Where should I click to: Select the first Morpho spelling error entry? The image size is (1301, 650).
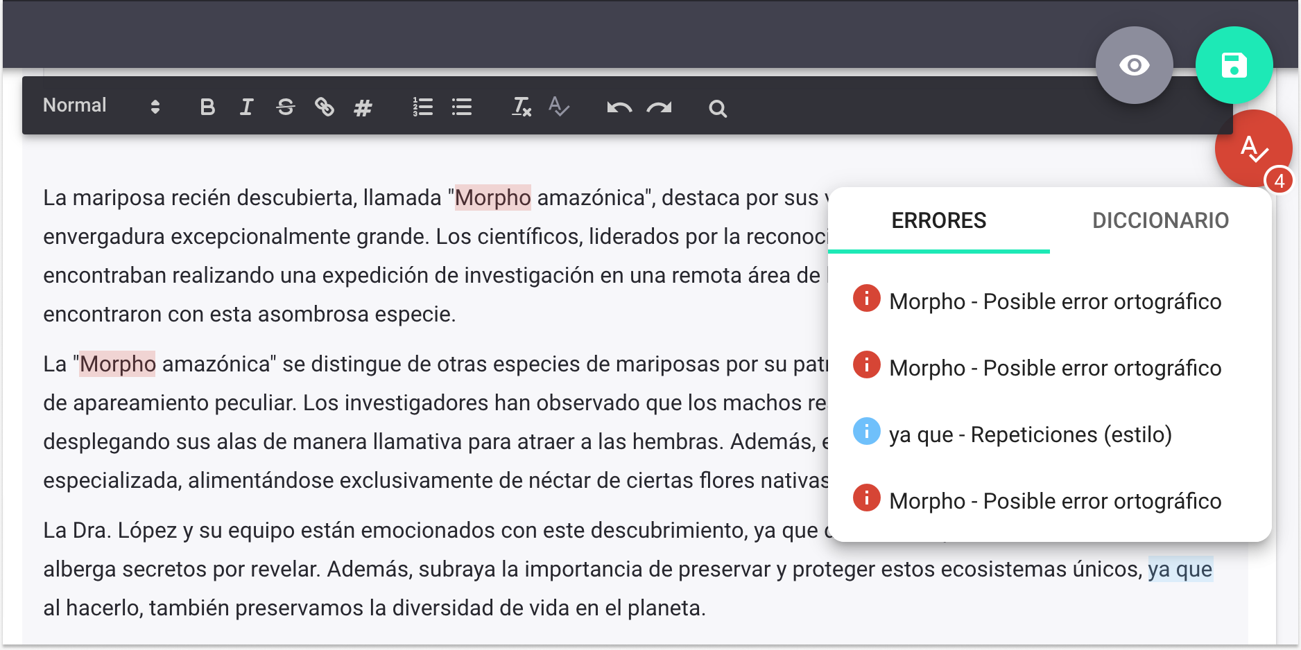click(1050, 301)
